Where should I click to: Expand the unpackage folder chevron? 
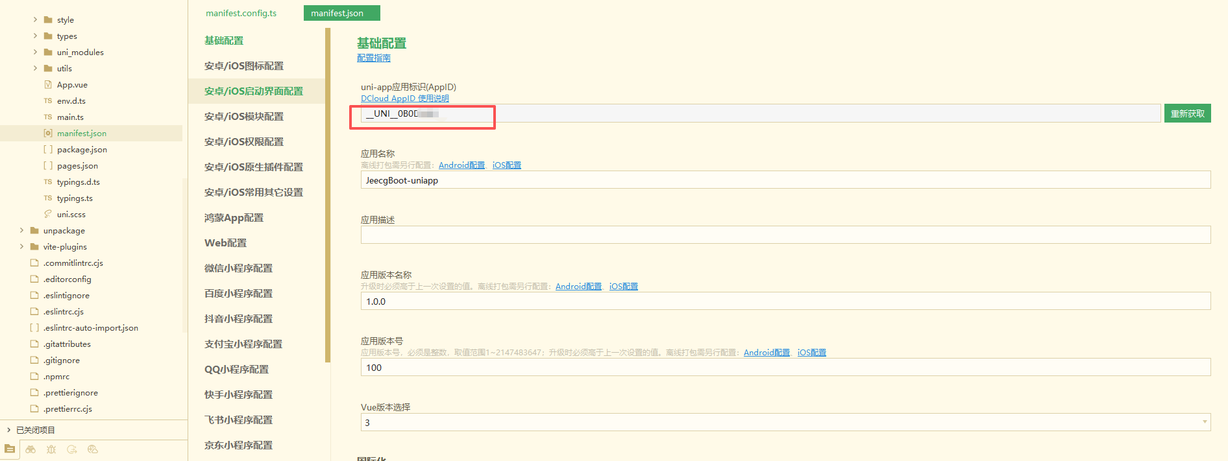point(21,231)
